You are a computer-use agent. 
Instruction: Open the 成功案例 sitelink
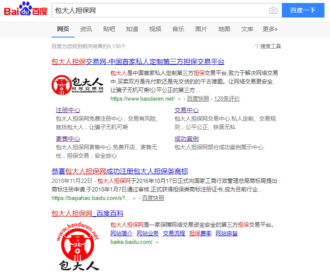[186, 139]
